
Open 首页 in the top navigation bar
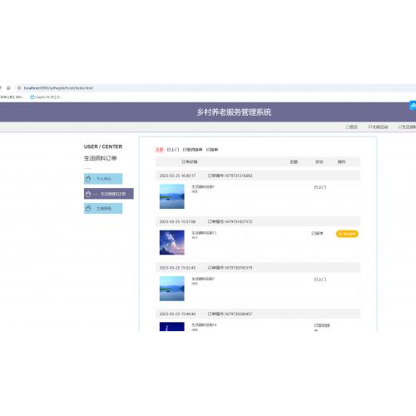(x=351, y=127)
